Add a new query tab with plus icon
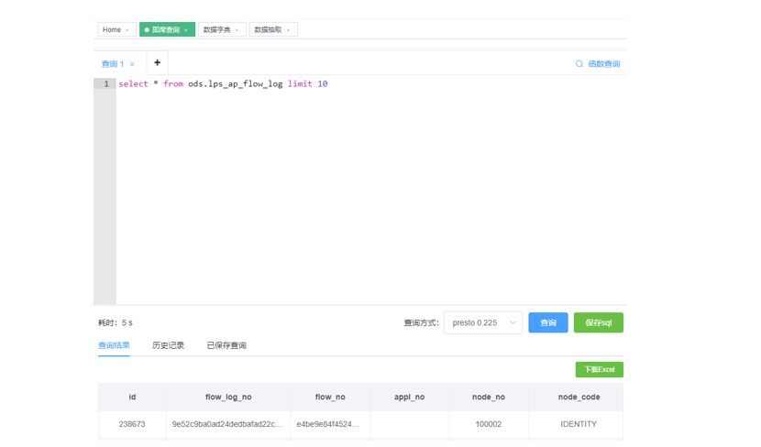The height and width of the screenshot is (447, 761). (158, 62)
